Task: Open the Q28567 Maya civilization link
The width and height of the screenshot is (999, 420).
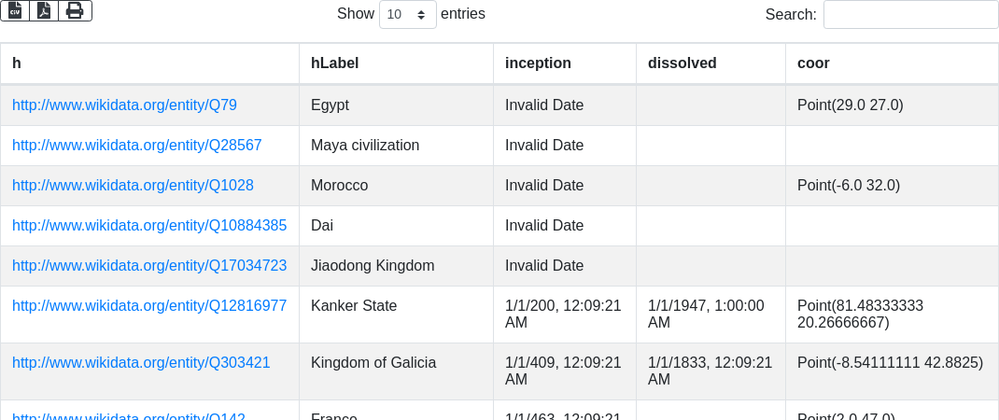Action: click(x=136, y=146)
